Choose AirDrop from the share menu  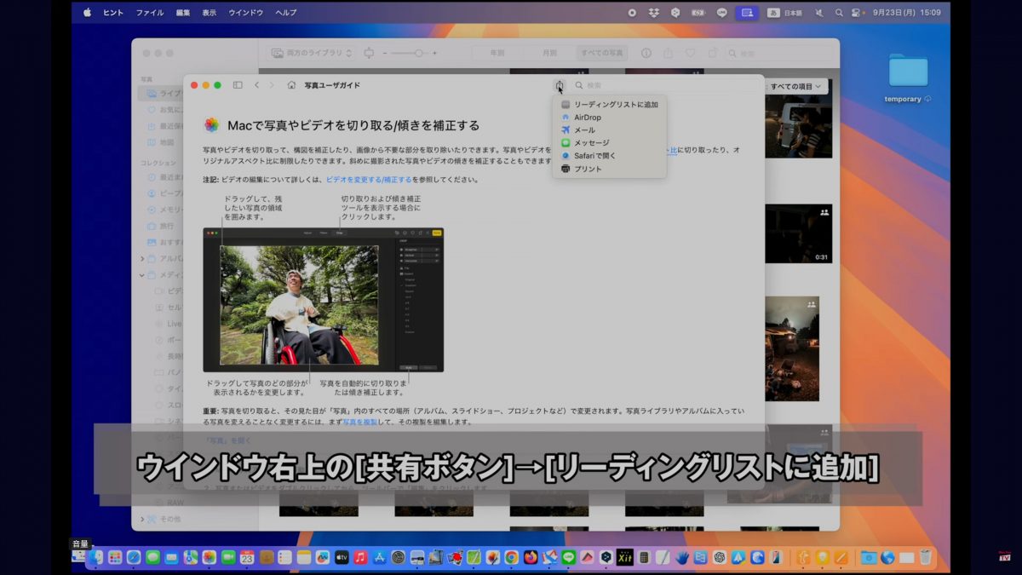click(x=609, y=118)
